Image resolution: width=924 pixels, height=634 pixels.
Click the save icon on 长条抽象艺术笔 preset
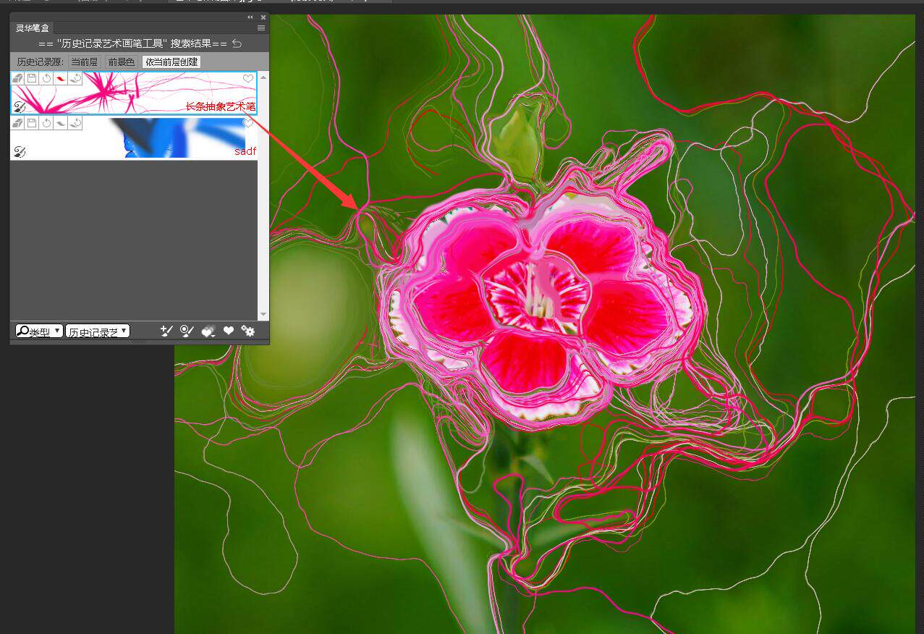[x=32, y=78]
